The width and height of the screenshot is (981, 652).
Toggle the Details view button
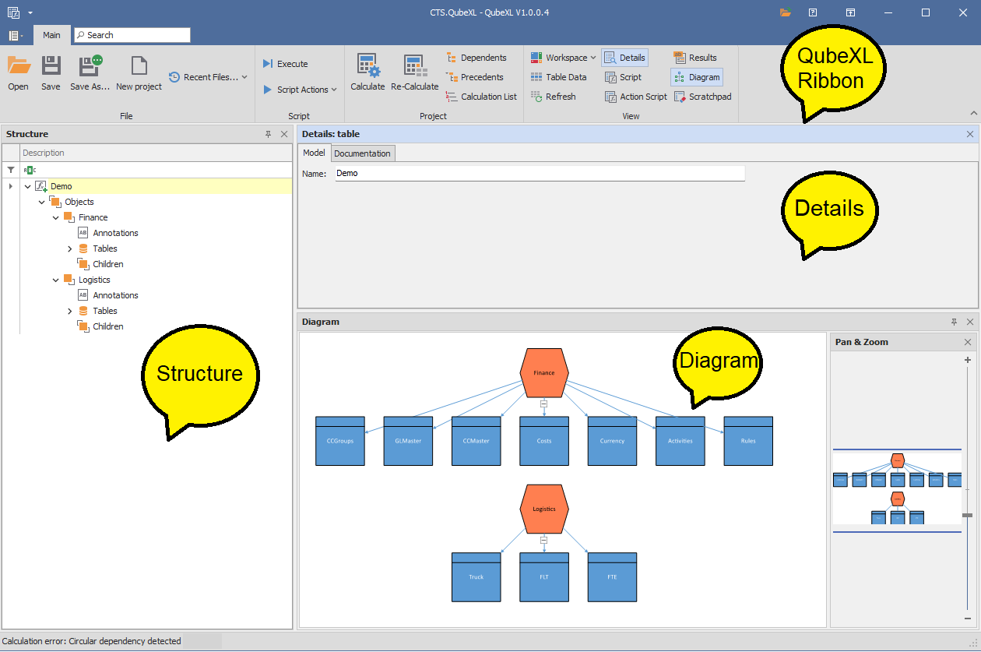[x=624, y=58]
